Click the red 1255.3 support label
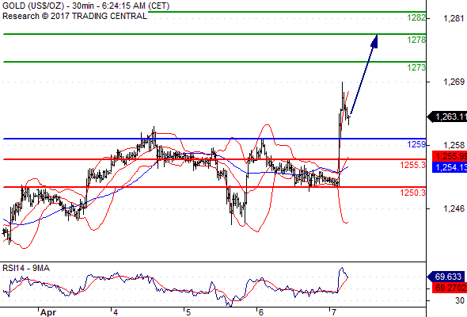The width and height of the screenshot is (467, 317). pos(413,165)
